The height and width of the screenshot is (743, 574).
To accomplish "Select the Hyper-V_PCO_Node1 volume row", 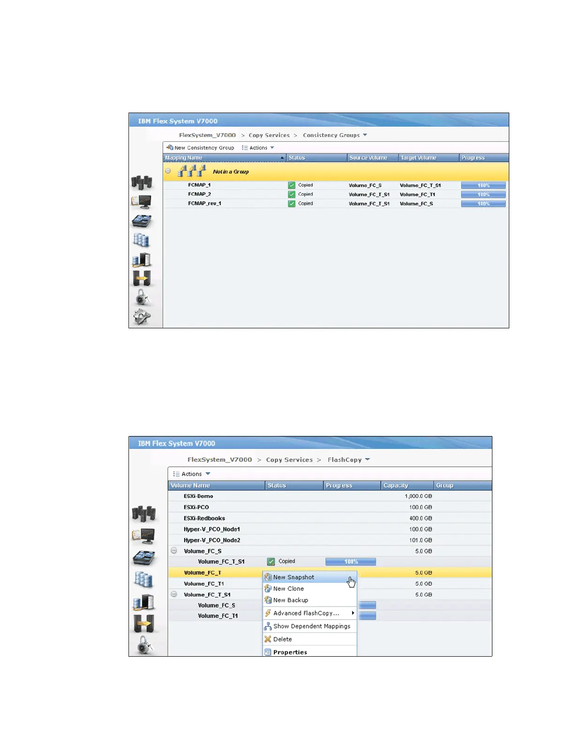I will coord(330,529).
